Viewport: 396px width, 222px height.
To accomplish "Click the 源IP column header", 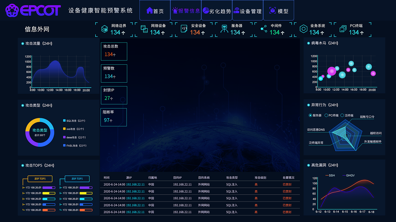I will coord(129,178).
